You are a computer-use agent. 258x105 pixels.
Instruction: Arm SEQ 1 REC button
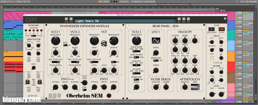pos(29,76)
